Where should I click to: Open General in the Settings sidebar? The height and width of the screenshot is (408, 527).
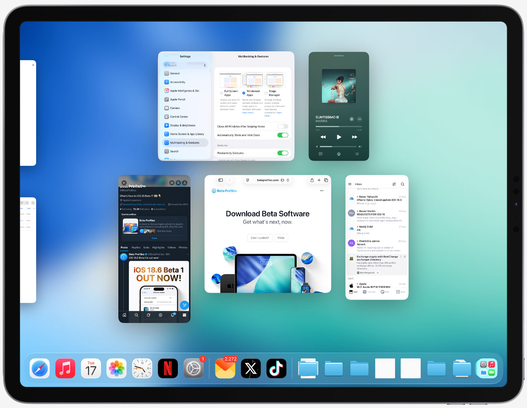click(x=185, y=73)
